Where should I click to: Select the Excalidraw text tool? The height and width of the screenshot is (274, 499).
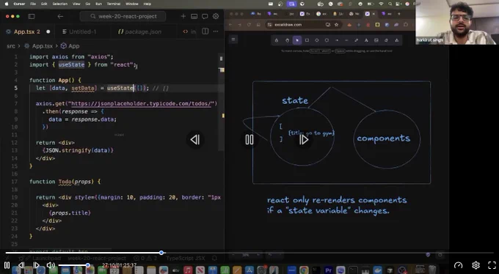366,40
